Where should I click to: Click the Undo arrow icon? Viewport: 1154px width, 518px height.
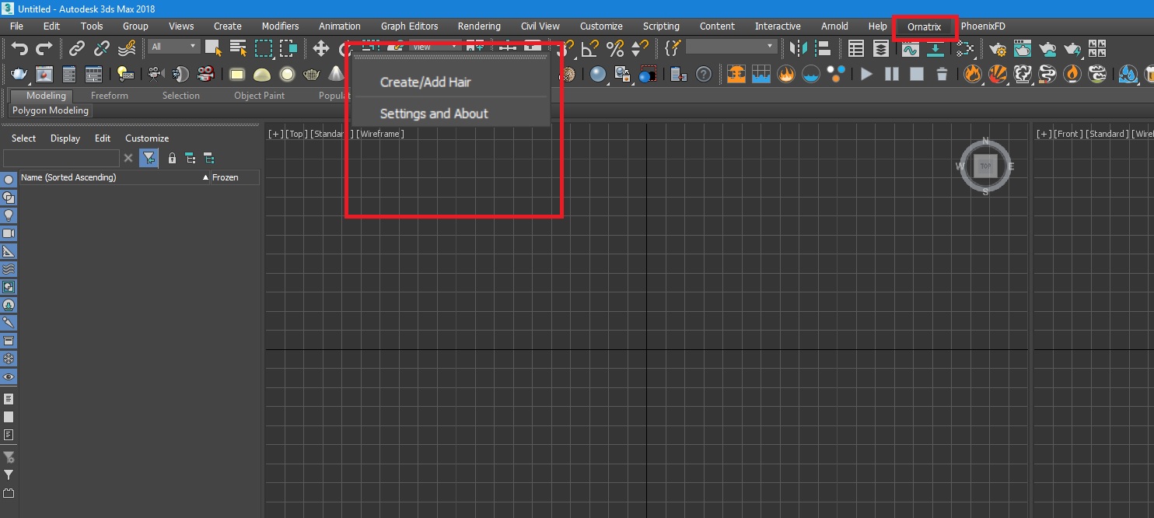19,48
